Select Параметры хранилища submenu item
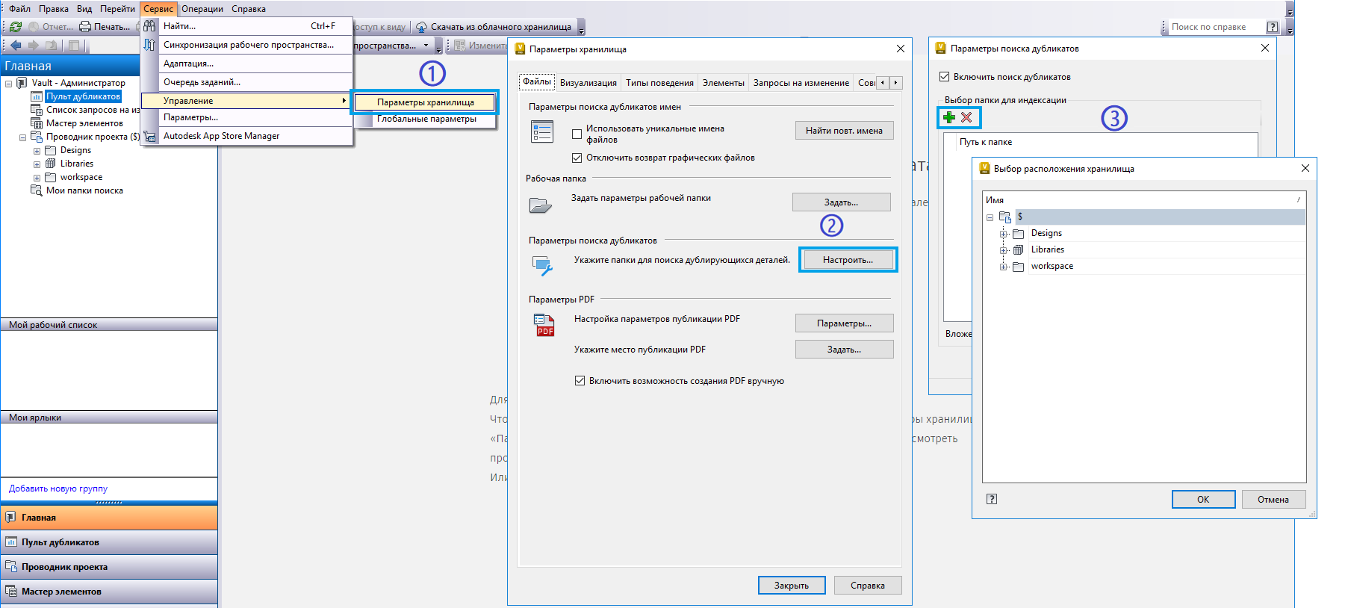Viewport: 1348px width, 608px height. pos(425,102)
